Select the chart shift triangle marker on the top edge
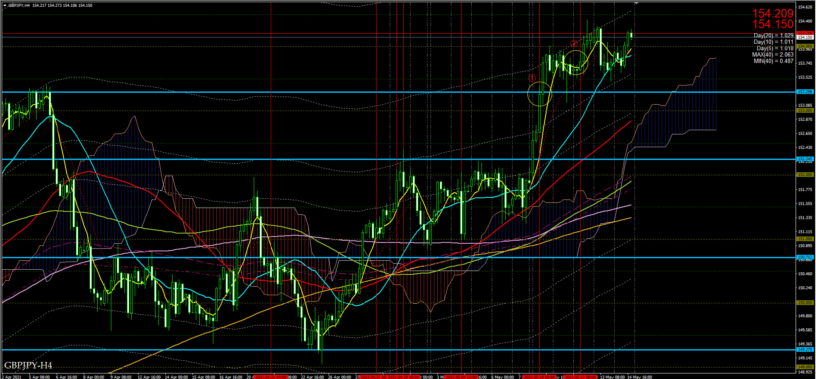Screen dimensions: 816x379 point(636,3)
